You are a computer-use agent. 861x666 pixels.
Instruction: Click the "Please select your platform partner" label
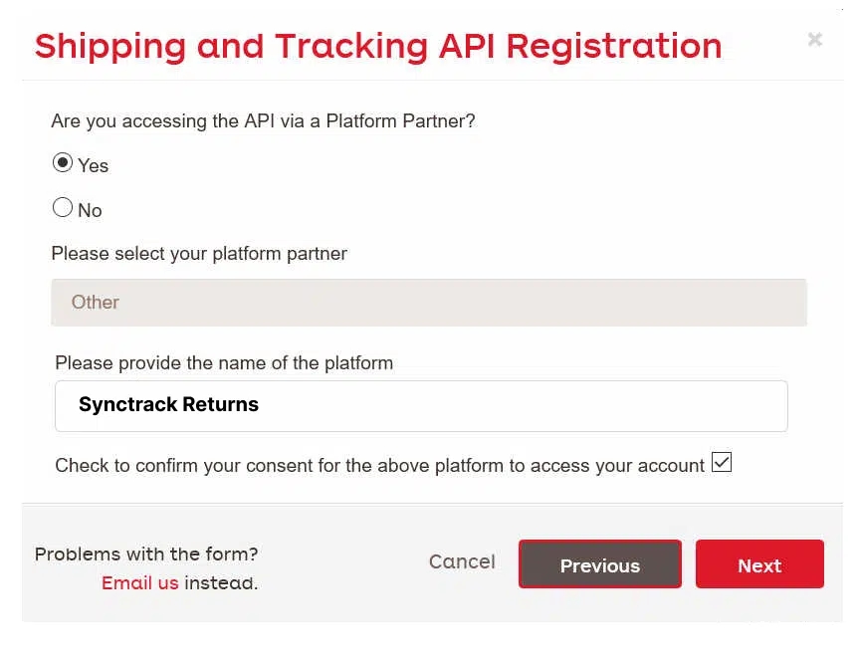(x=199, y=254)
